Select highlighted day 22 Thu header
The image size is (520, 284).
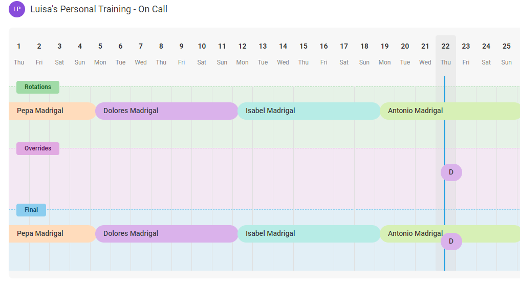pyautogui.click(x=445, y=54)
